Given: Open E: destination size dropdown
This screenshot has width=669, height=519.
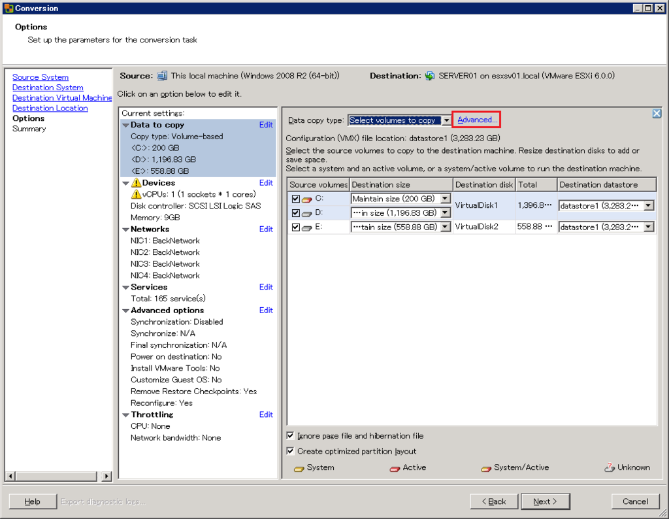Looking at the screenshot, I should pyautogui.click(x=445, y=227).
